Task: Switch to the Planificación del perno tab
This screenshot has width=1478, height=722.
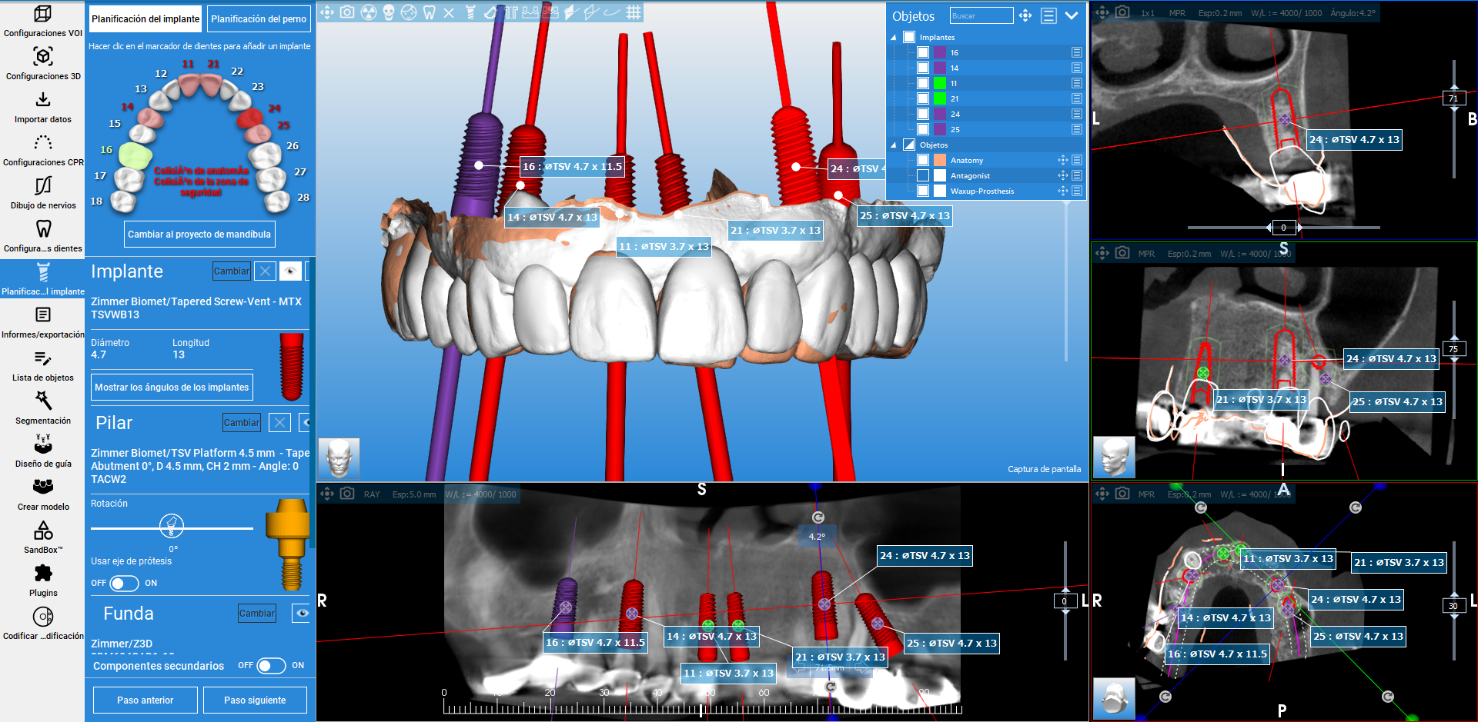Action: tap(259, 19)
